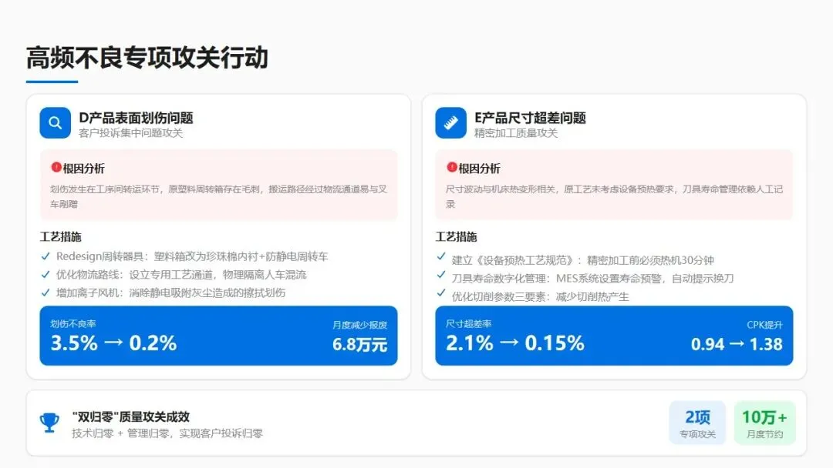The image size is (833, 468).
Task: Click the trophy icon next to 双归零质量攻关成效
Action: (x=49, y=423)
